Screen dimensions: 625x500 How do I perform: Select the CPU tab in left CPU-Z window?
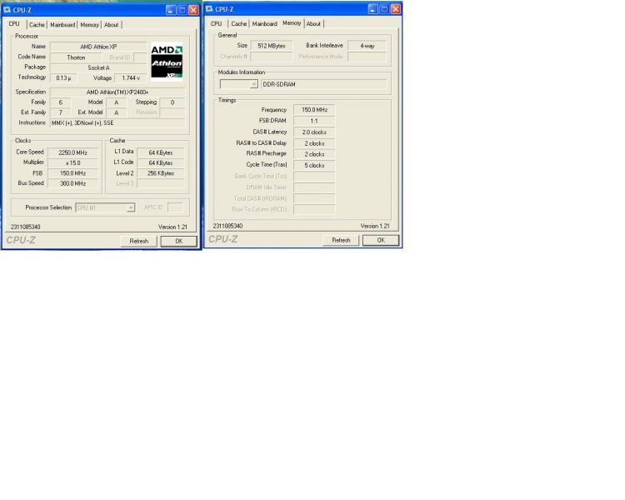[x=14, y=24]
